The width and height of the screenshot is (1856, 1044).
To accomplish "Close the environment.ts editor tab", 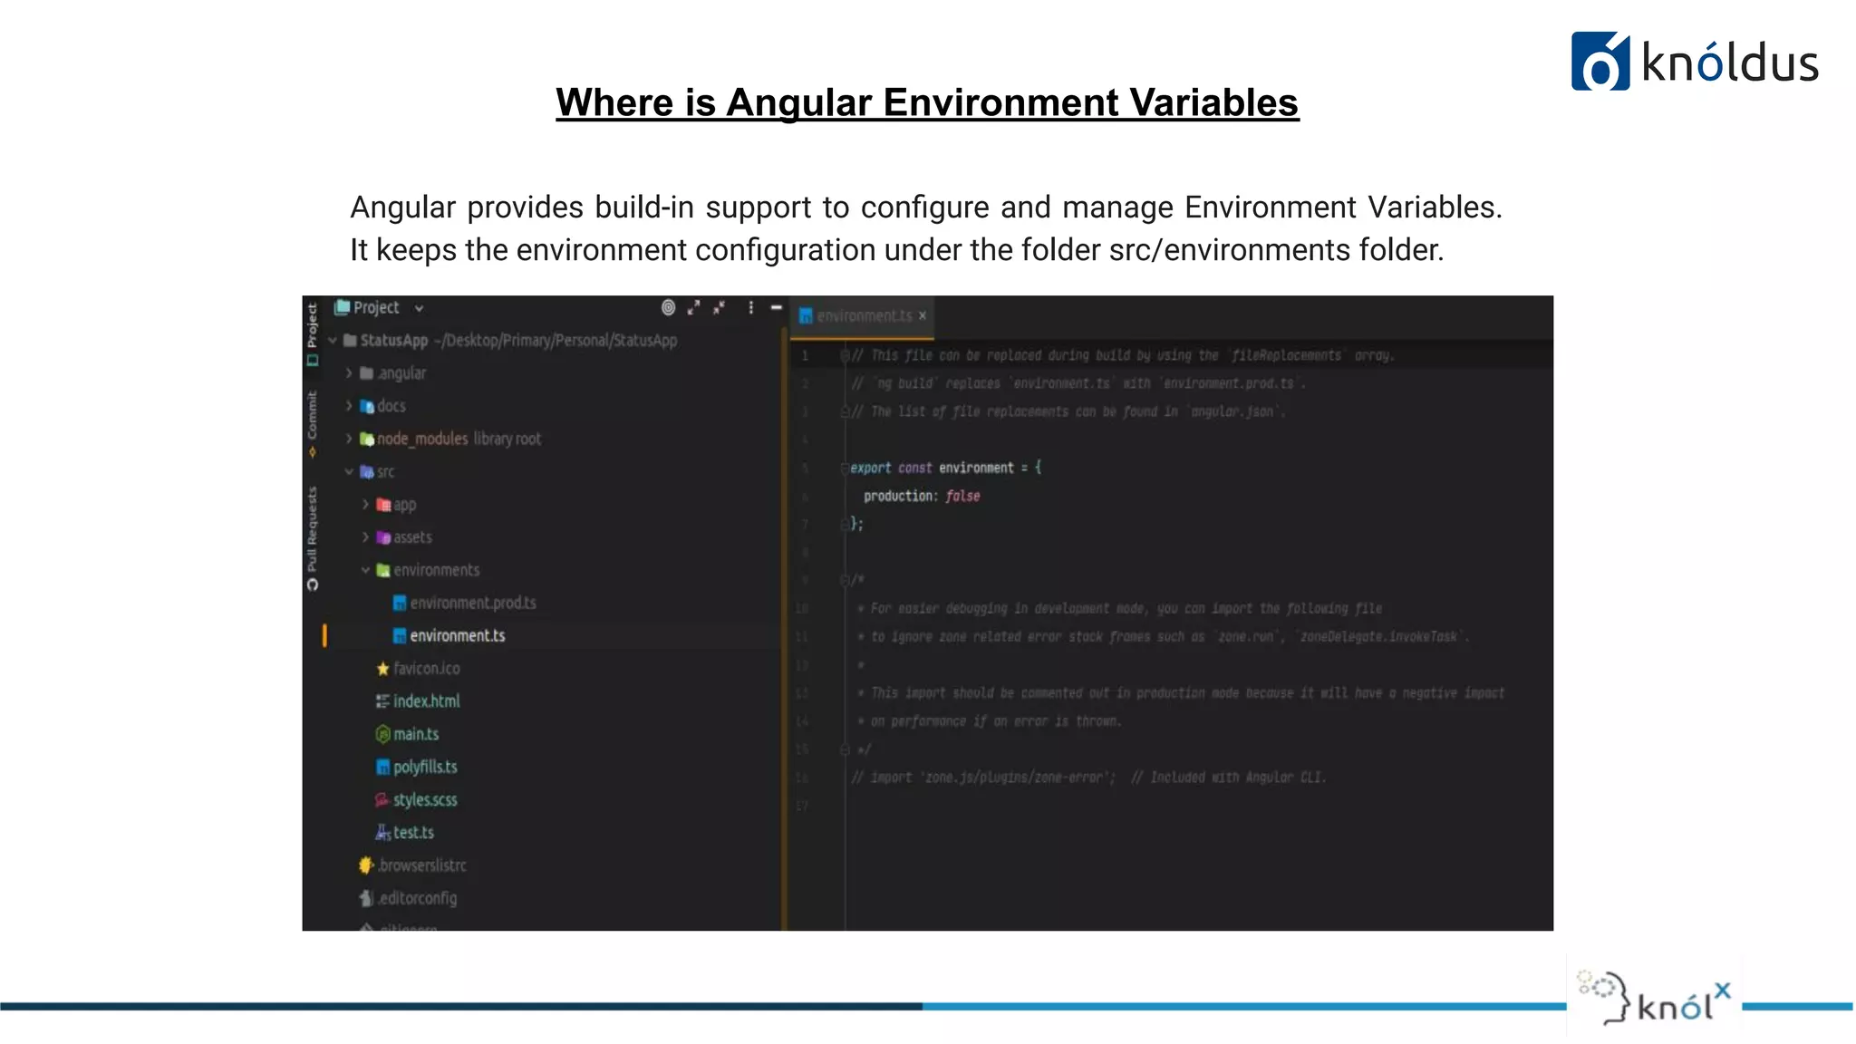I will [x=923, y=316].
